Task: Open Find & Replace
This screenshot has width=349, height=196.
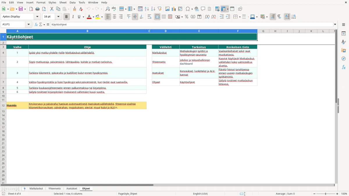Action: coord(108,9)
